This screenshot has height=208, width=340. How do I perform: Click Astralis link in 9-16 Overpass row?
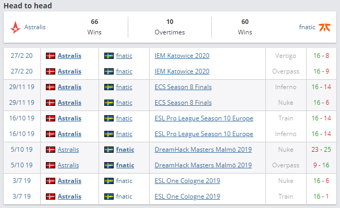pos(68,165)
